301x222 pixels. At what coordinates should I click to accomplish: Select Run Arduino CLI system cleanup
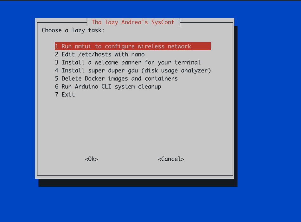(x=111, y=87)
